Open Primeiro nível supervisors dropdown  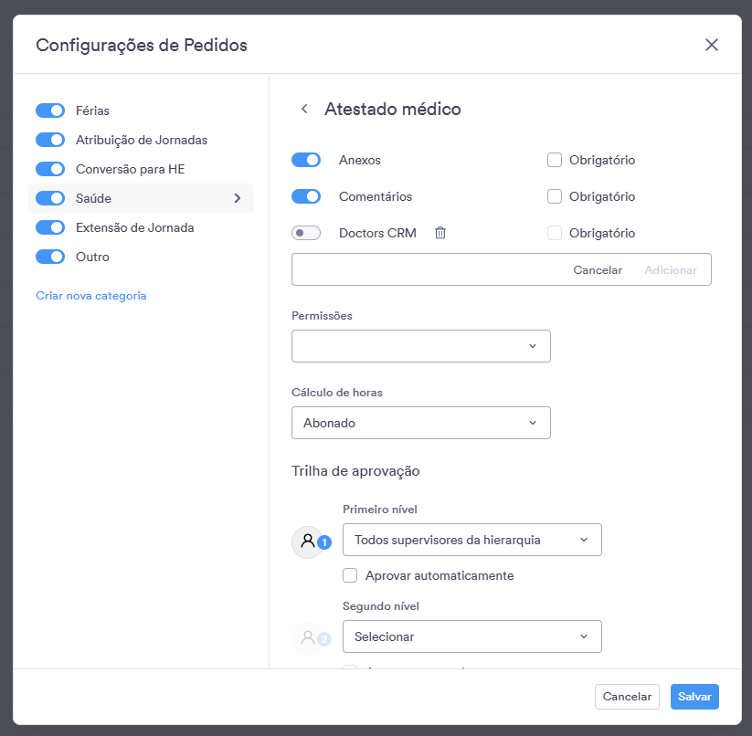471,540
